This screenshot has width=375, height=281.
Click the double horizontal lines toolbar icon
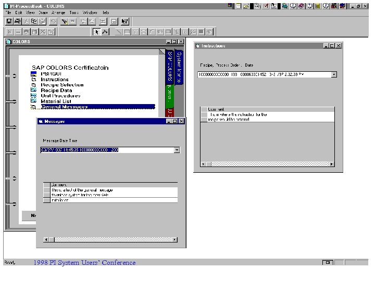[x=18, y=32]
